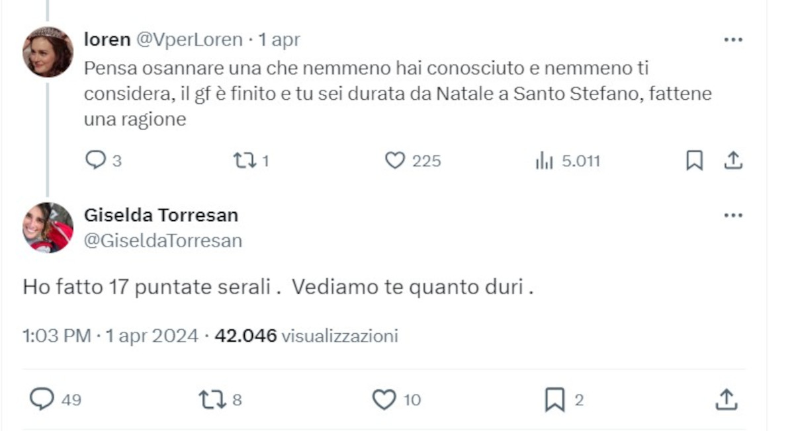794x431 pixels.
Task: Retweet loren's post
Action: click(x=244, y=161)
